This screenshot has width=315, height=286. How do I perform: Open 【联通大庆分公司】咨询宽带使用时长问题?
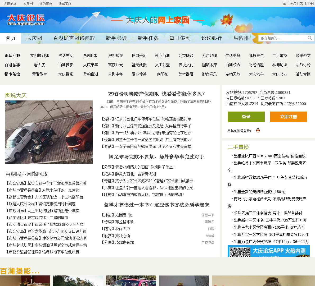(x=40, y=204)
